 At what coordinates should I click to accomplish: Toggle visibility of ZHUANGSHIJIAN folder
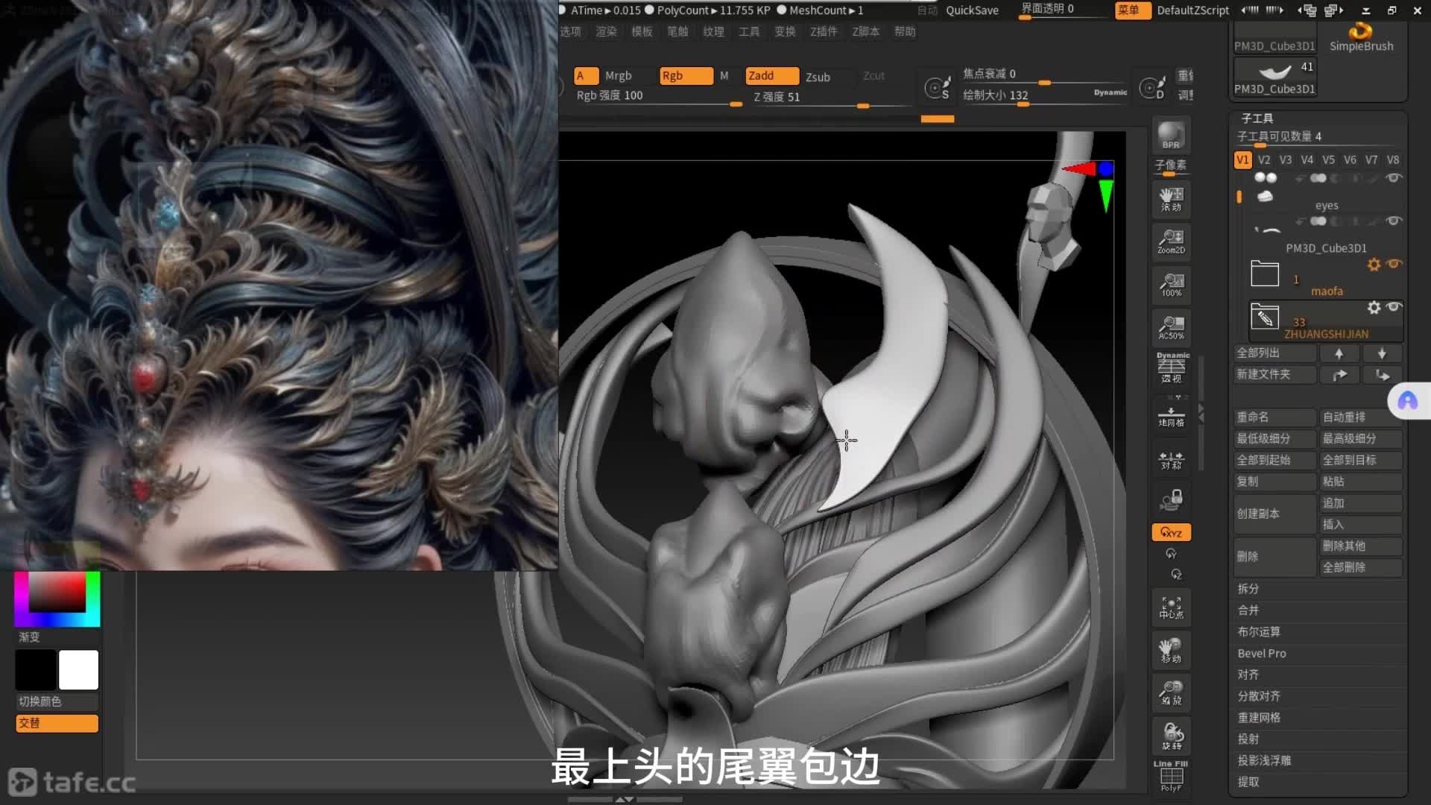pyautogui.click(x=1394, y=307)
